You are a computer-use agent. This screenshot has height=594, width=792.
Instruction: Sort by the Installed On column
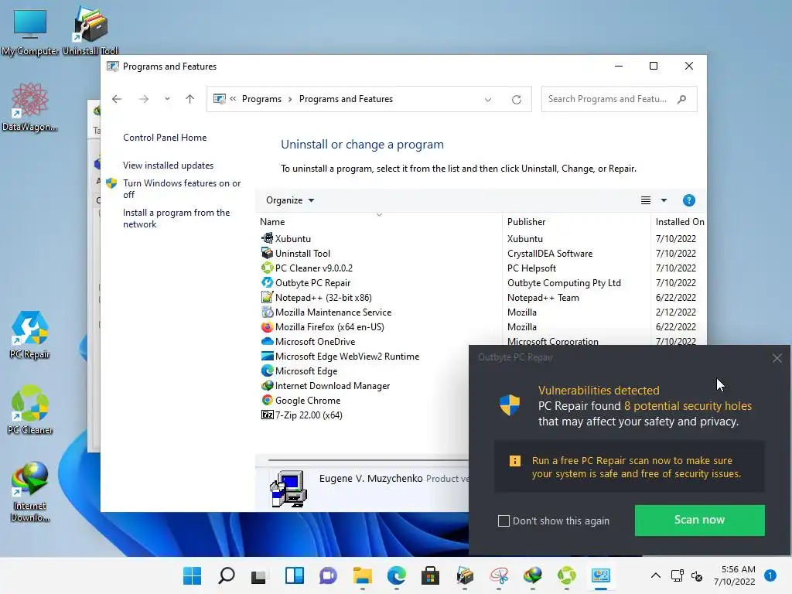(x=679, y=222)
